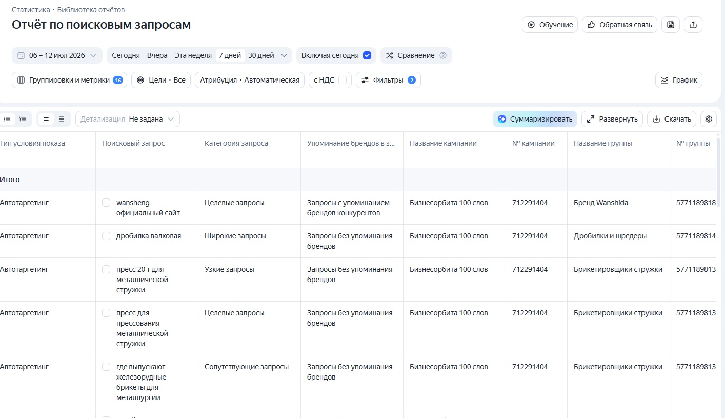Image resolution: width=725 pixels, height=418 pixels.
Task: Click 'Запросы с упоминанием брендов конкурентов' cell
Action: (350, 208)
